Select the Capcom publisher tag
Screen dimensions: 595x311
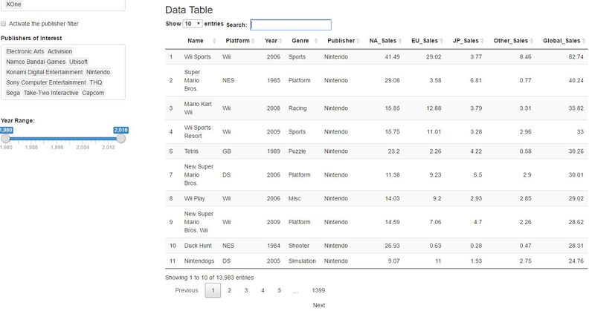click(x=93, y=93)
